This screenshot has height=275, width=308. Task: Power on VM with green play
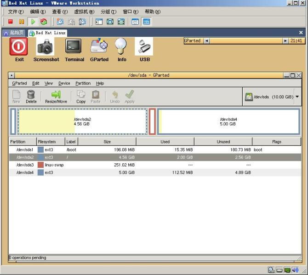click(x=33, y=22)
